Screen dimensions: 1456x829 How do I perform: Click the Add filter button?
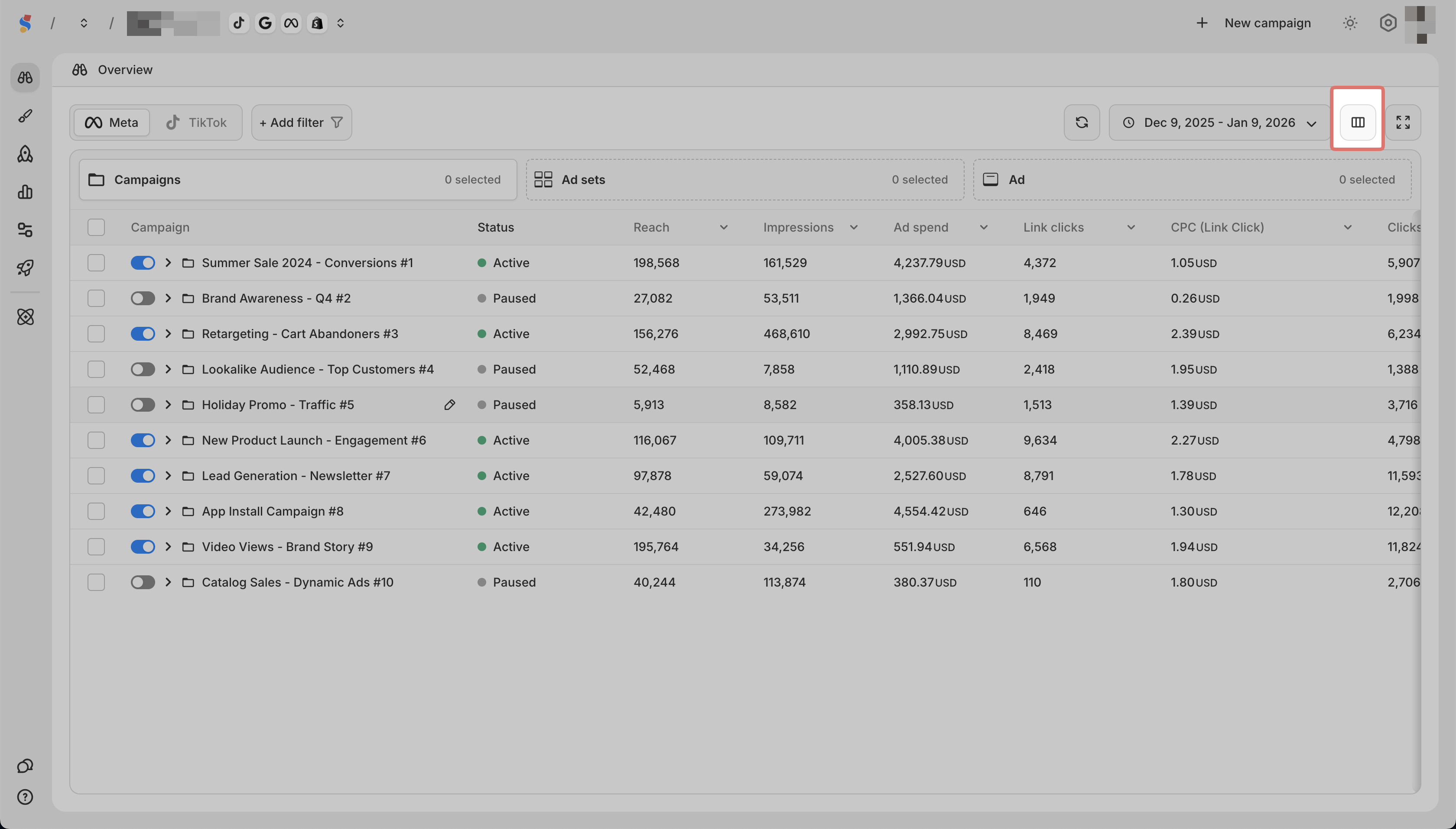coord(301,123)
